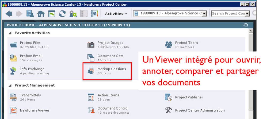Image resolution: width=274 pixels, height=119 pixels.
Task: Click the '196 messages' text
Action: [31, 60]
